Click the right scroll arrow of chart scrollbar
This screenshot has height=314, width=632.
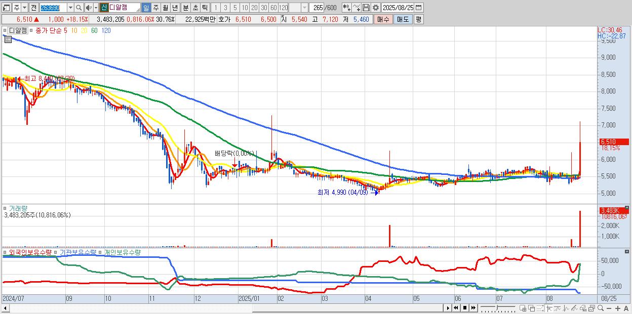pos(448,307)
